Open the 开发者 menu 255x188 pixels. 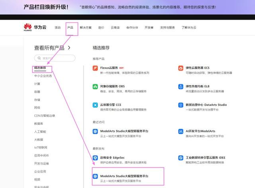click(149, 28)
